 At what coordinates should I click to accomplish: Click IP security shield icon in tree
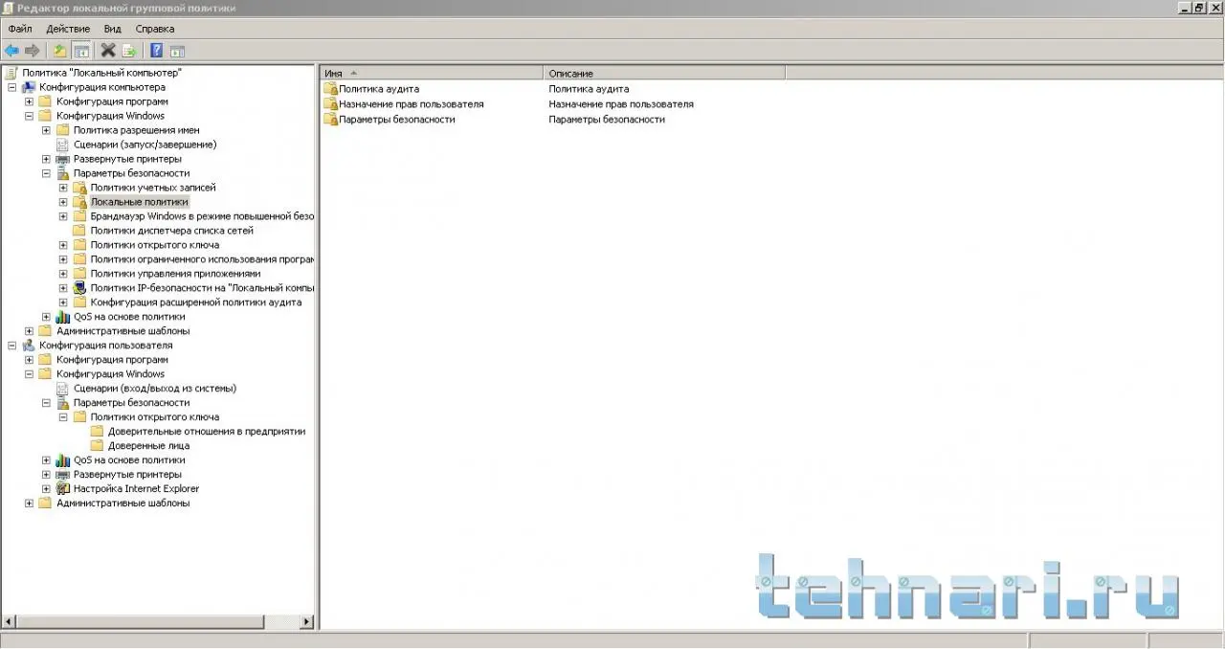(80, 288)
